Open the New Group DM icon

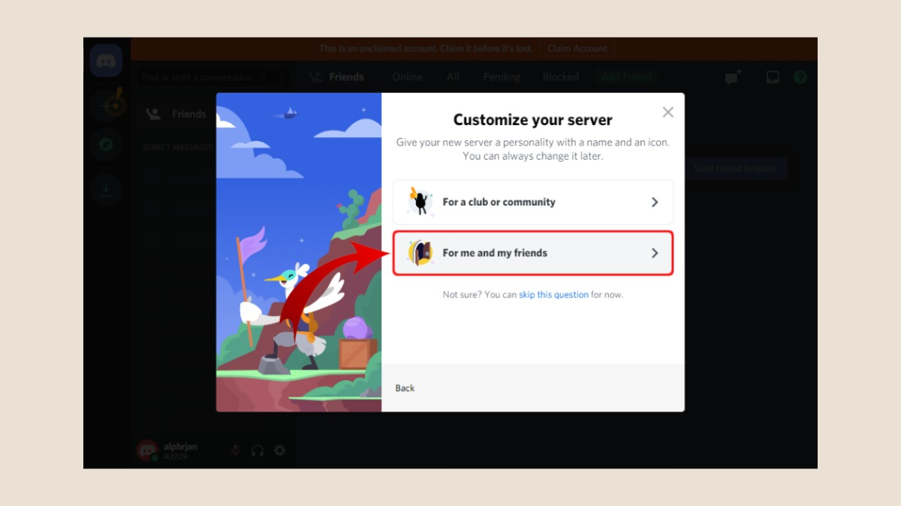tap(733, 76)
